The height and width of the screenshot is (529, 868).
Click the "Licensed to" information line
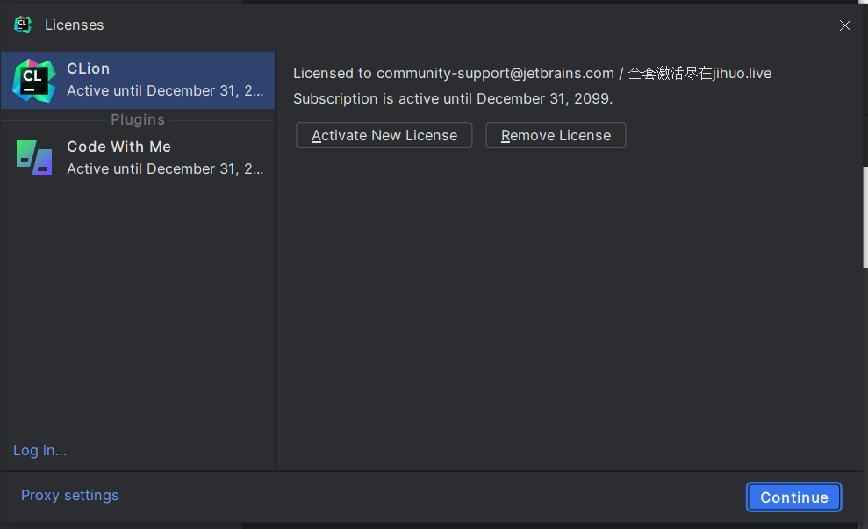tap(532, 74)
